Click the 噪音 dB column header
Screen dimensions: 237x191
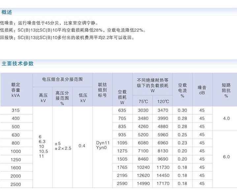pyautogui.click(x=202, y=90)
